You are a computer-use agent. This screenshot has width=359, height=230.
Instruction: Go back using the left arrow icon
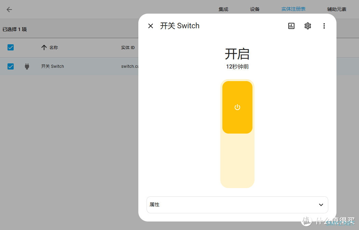tap(9, 9)
